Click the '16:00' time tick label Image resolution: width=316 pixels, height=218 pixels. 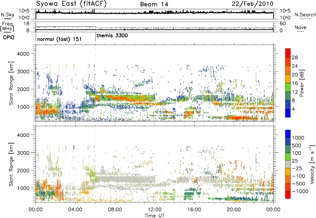(x=194, y=210)
